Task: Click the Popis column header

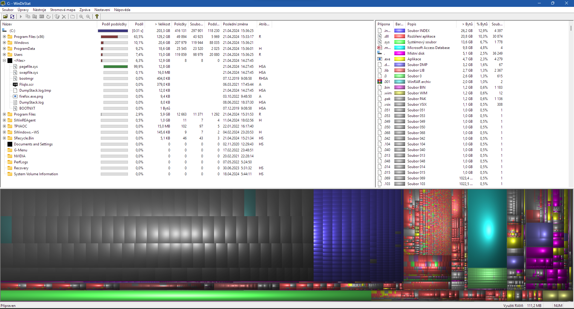Action: click(412, 24)
